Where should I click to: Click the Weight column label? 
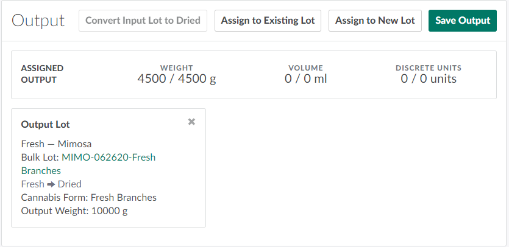tap(176, 68)
